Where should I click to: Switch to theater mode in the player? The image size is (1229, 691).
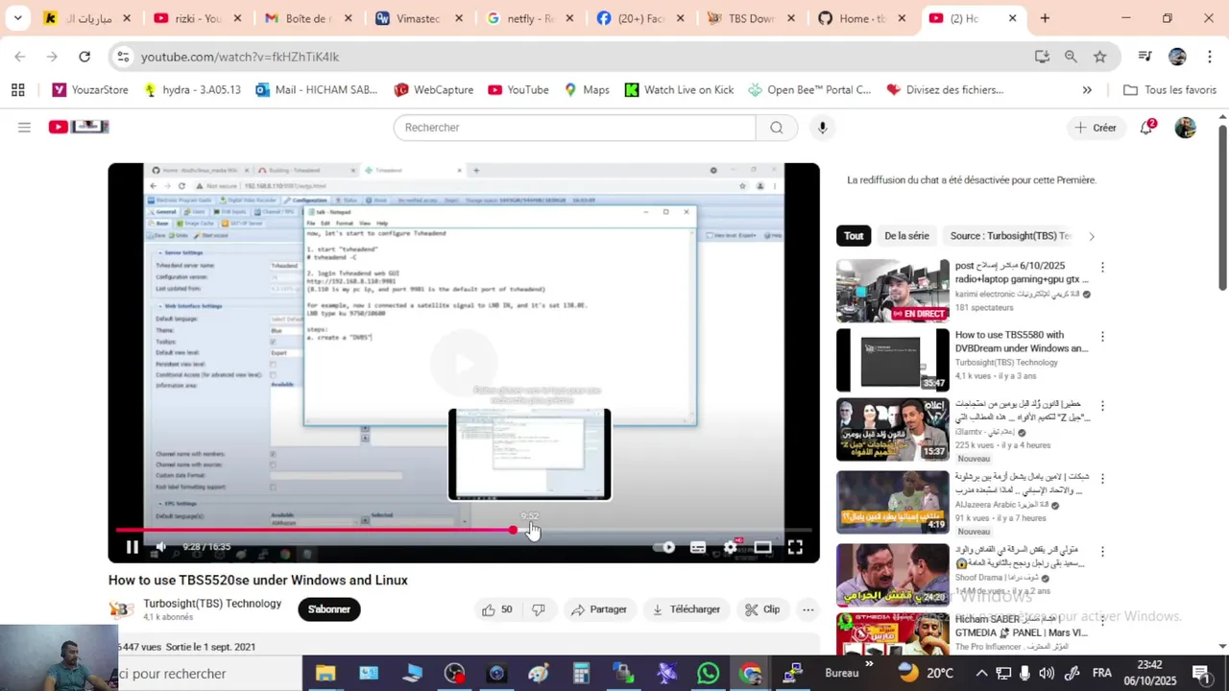[762, 547]
